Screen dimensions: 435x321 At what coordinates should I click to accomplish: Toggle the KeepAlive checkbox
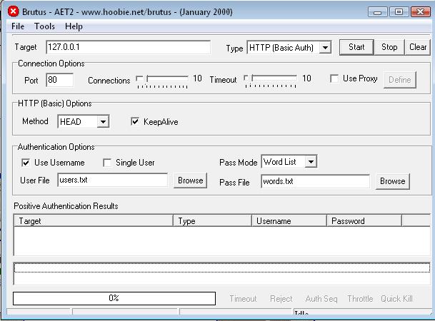[x=135, y=121]
